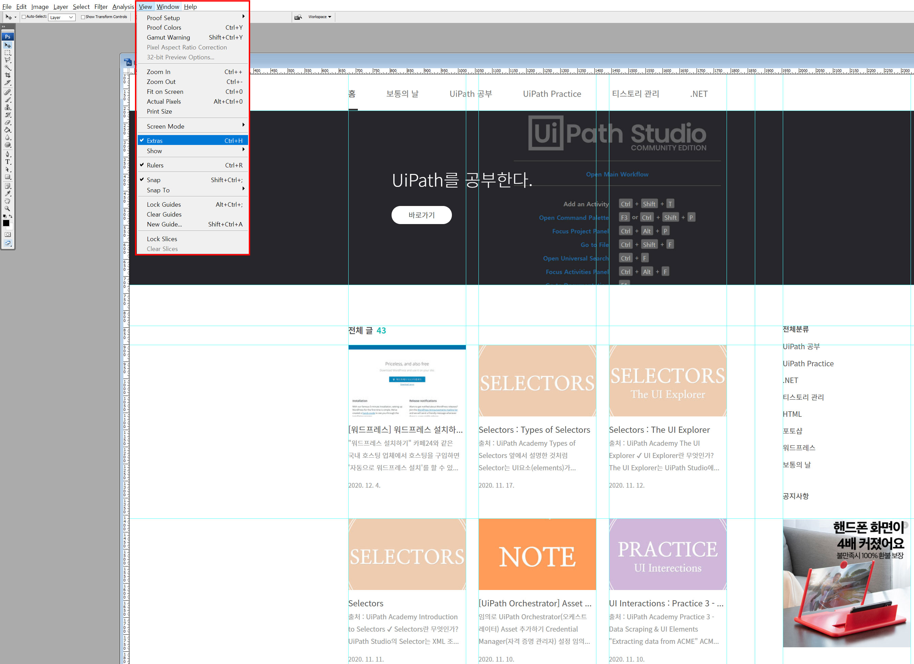Select the History Brush tool
The image size is (914, 664).
[7, 115]
